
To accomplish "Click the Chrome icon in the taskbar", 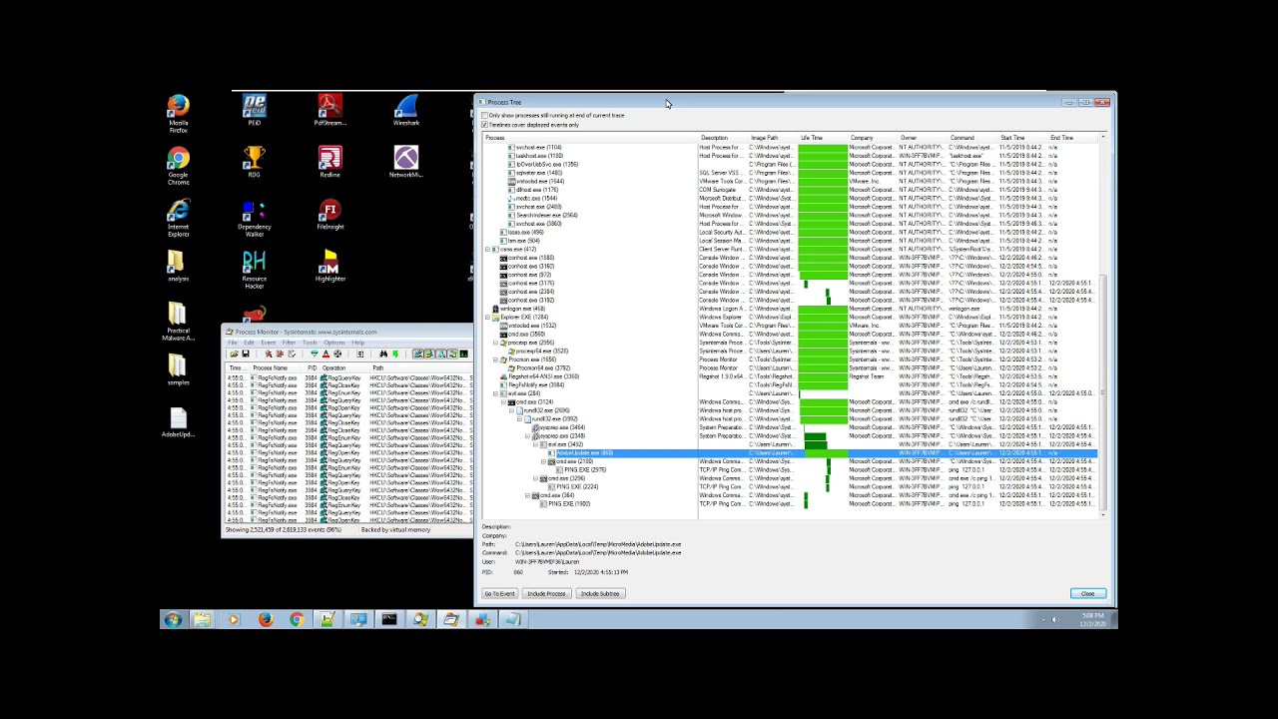I will coord(297,619).
